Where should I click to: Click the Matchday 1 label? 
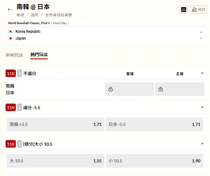point(61,23)
